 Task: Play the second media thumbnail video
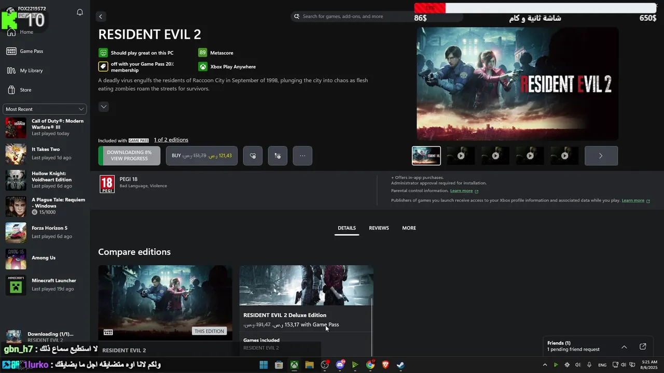tap(461, 155)
